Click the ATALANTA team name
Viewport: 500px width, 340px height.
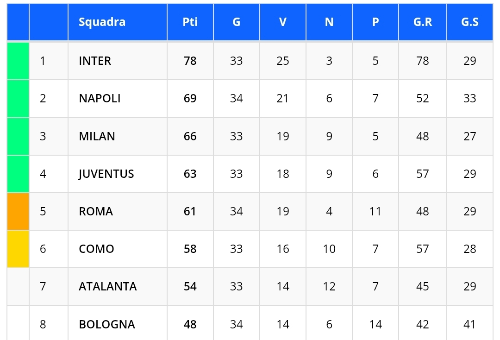click(x=107, y=286)
